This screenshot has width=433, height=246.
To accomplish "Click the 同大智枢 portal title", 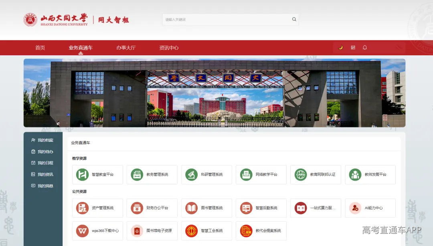I will 113,20.
